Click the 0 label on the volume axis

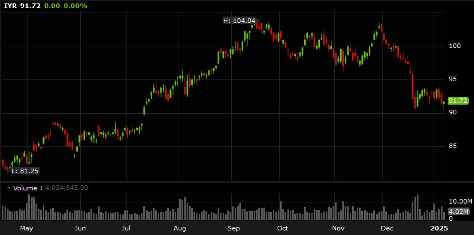click(451, 218)
